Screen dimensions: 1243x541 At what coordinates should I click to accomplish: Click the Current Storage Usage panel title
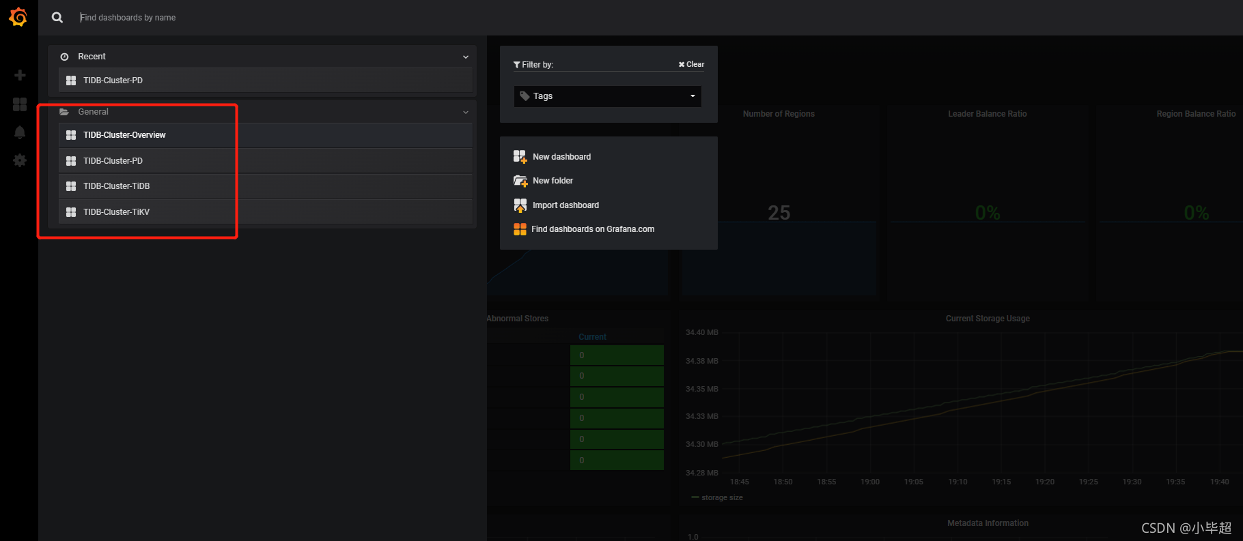pos(988,319)
